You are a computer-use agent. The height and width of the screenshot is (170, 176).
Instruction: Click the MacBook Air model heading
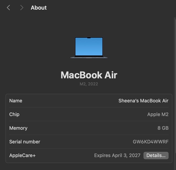pos(89,75)
